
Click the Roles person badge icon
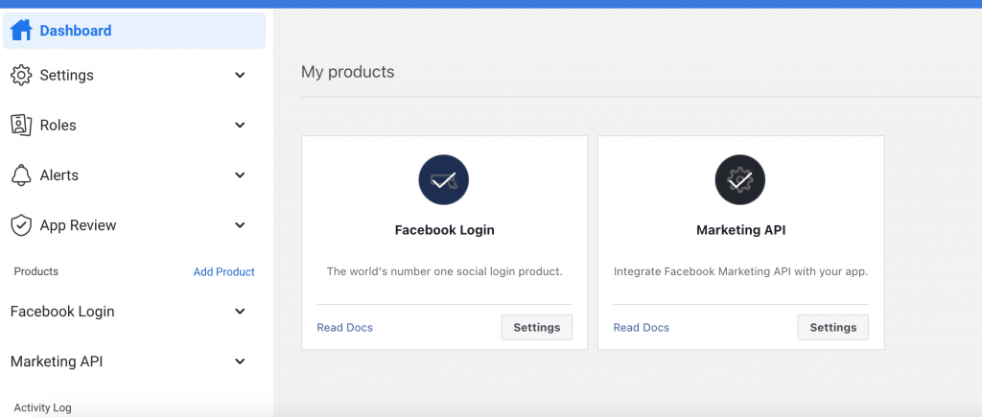click(21, 125)
